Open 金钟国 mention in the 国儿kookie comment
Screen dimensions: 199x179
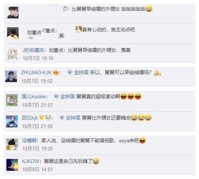click(x=67, y=96)
